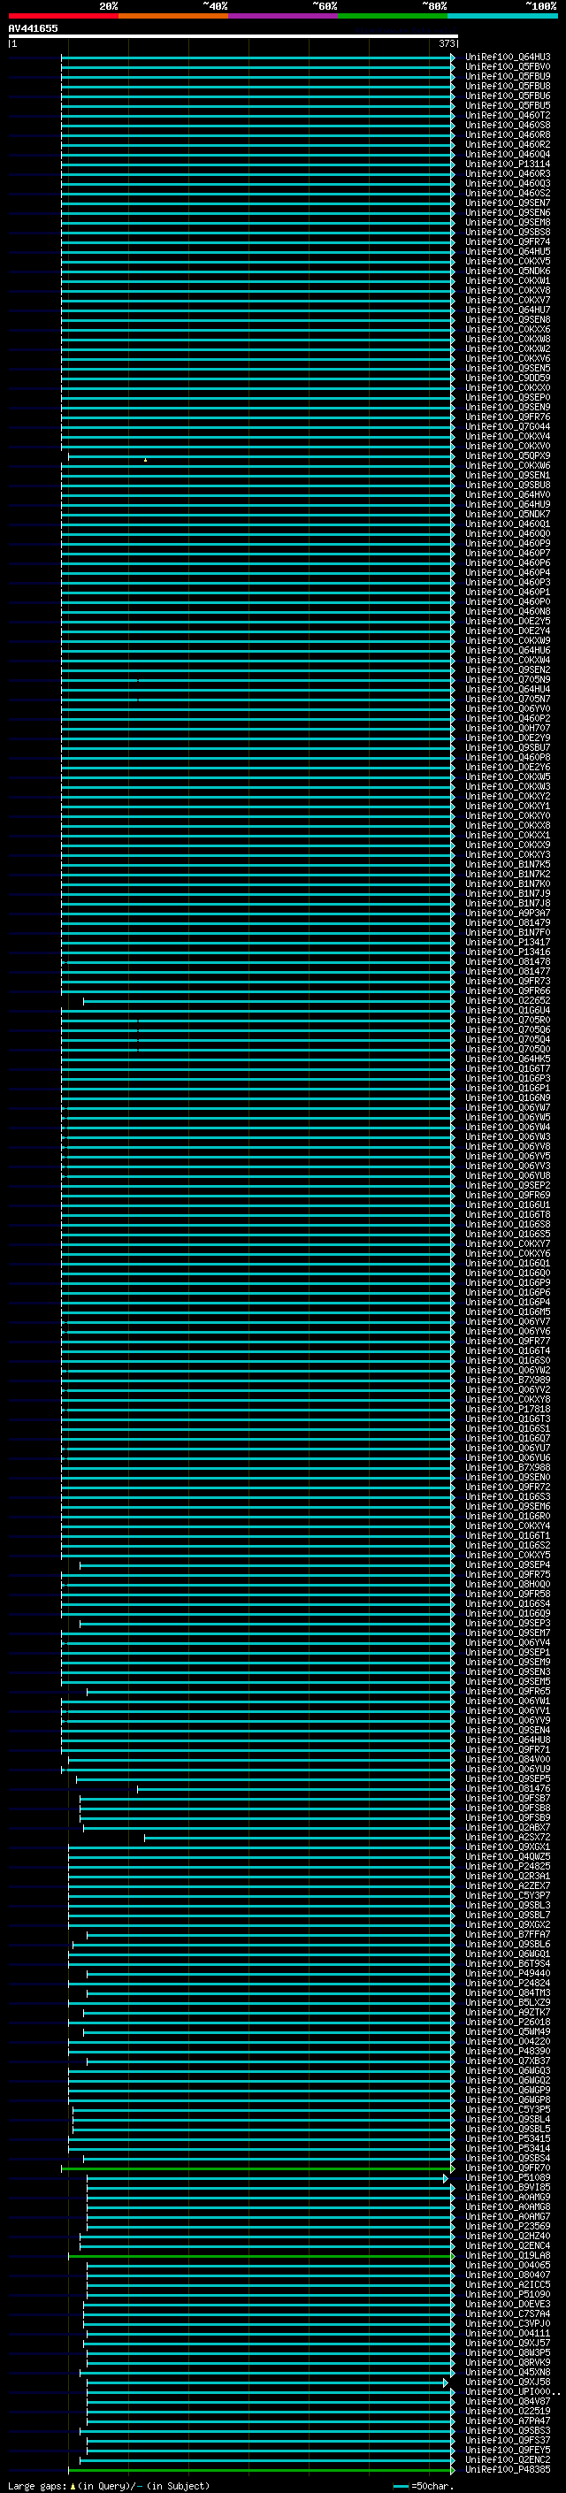Viewport: 566px width, 2493px height.
Task: Open hit UniRef100_P23569
Action: click(508, 2227)
